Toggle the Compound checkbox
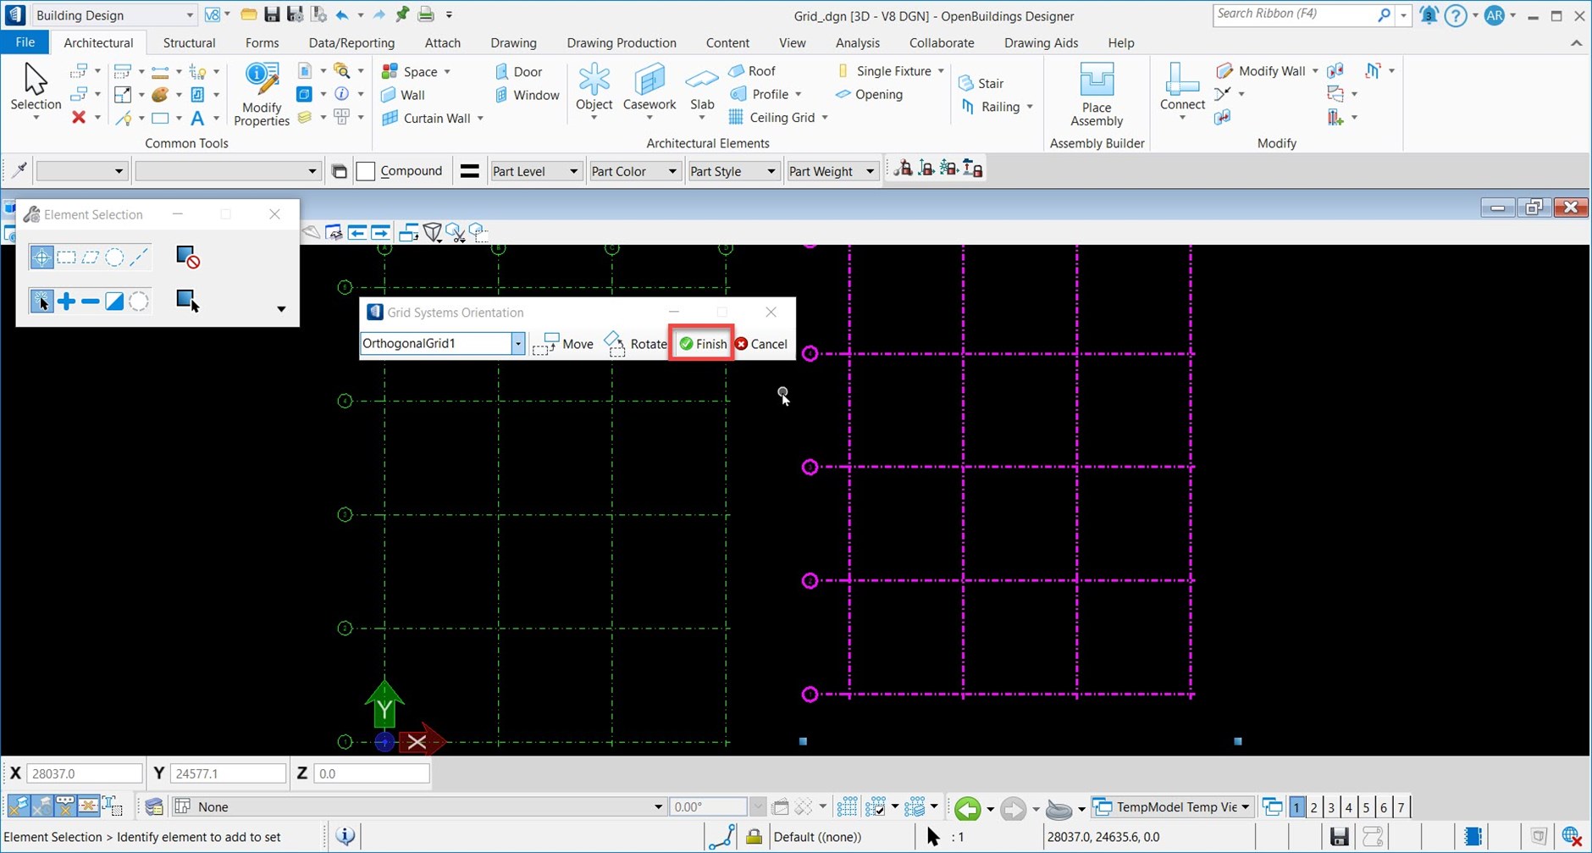 (366, 171)
